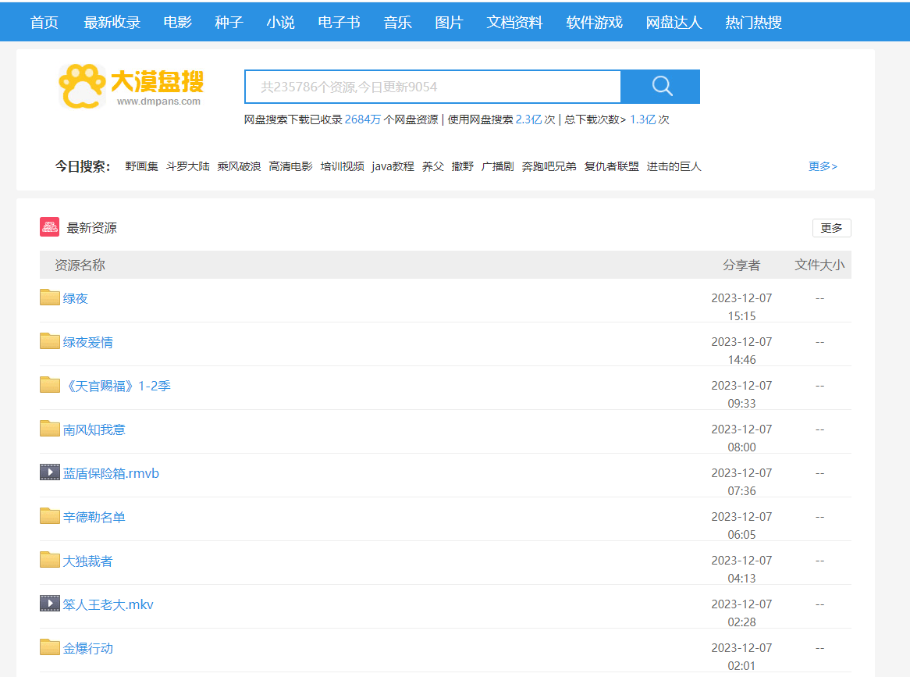Click the folder icon beside 大独裁者
The image size is (910, 677).
click(50, 560)
